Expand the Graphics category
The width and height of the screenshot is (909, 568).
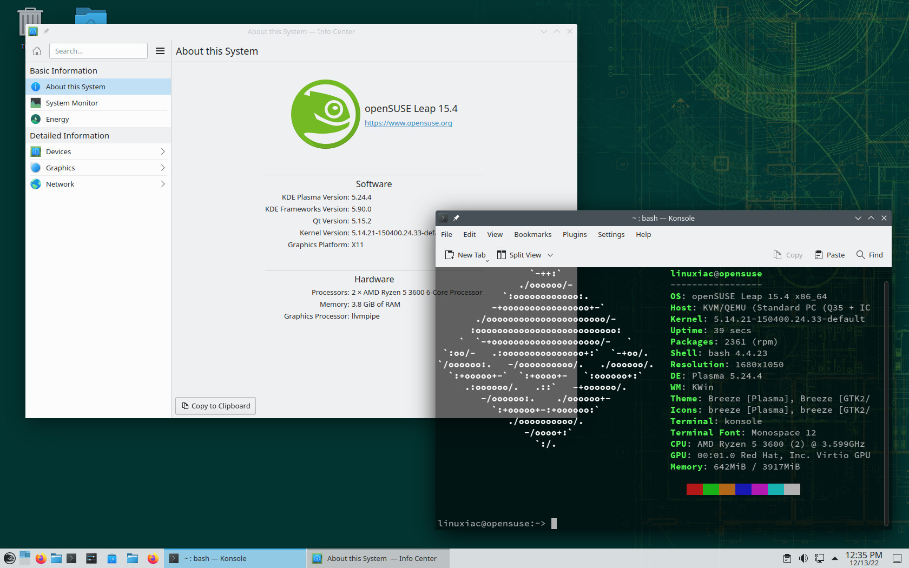pyautogui.click(x=98, y=168)
